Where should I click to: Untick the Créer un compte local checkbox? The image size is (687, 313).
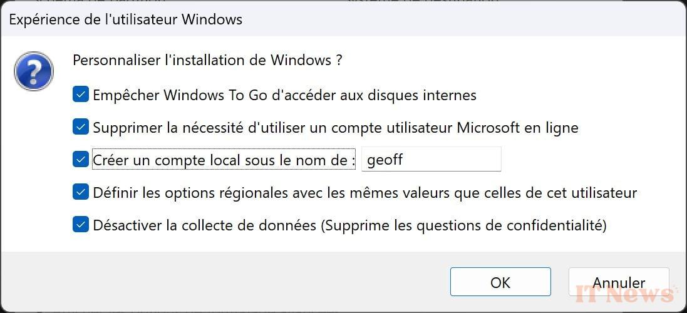pyautogui.click(x=81, y=160)
